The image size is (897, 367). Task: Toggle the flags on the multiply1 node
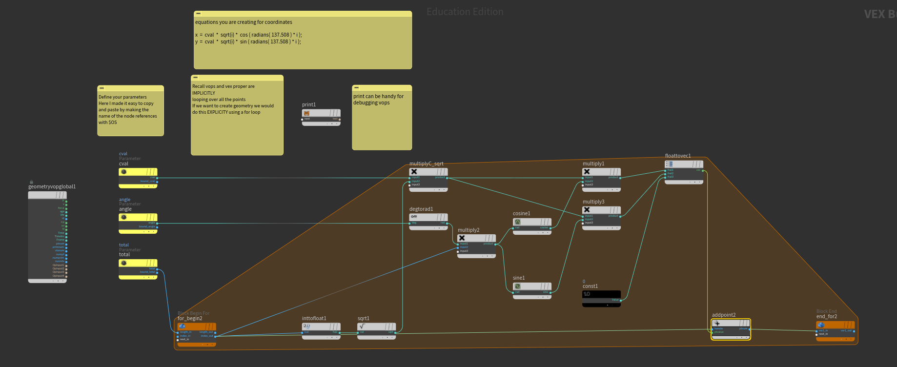pos(614,172)
